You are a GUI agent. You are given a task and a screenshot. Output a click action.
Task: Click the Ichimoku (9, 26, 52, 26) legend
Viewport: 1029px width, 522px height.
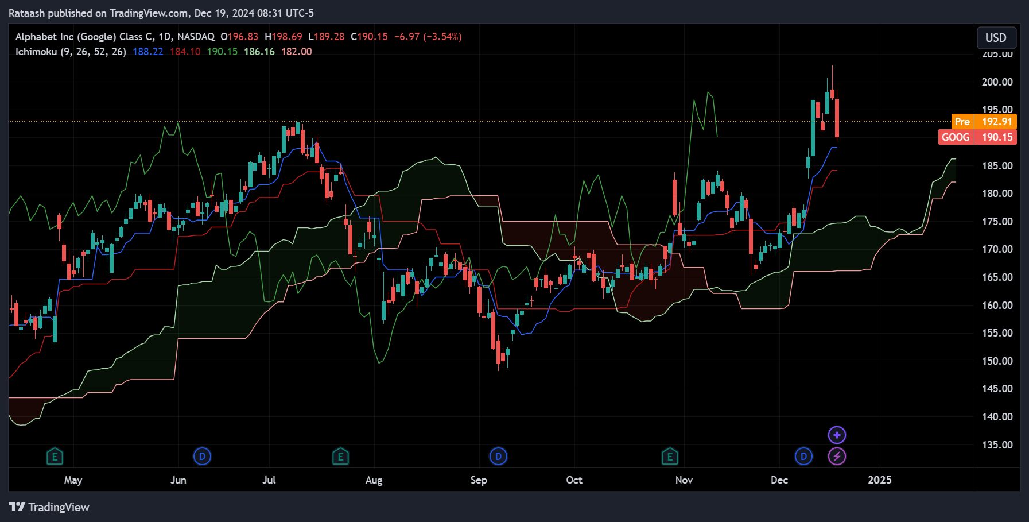[x=71, y=52]
